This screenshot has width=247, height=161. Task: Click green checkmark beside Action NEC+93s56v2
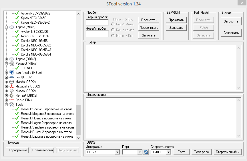click(17, 13)
